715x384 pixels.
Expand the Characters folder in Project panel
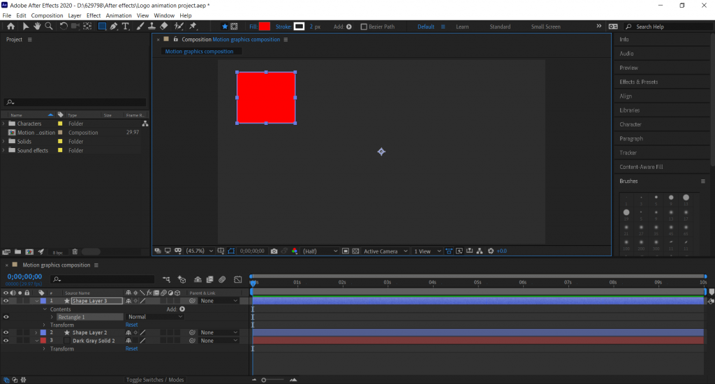point(4,124)
